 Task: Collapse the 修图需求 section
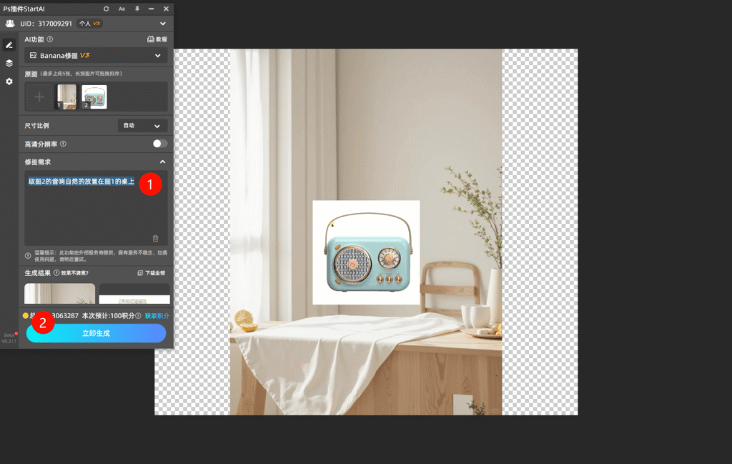(x=162, y=162)
